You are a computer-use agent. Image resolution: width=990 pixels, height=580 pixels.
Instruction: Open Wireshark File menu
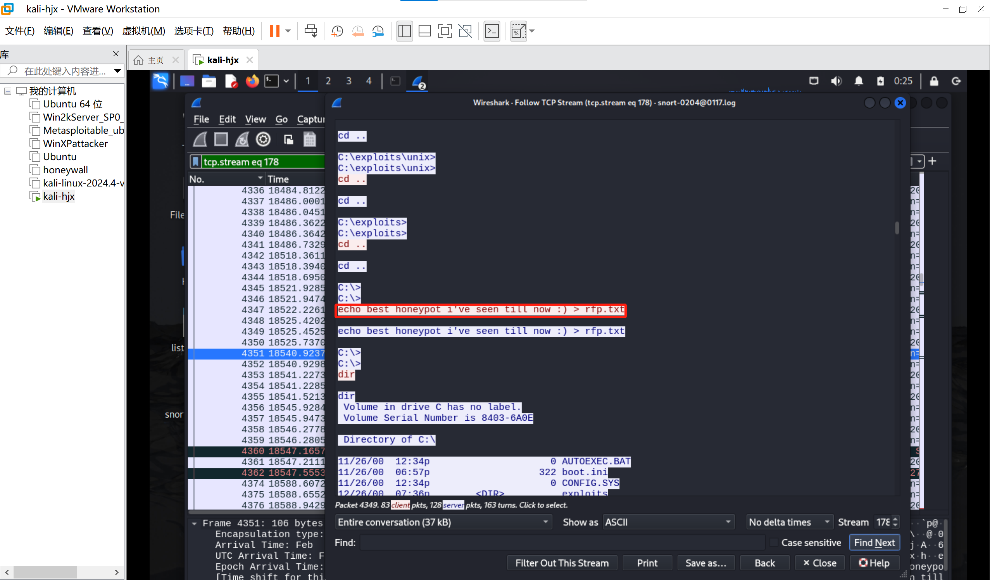(201, 119)
